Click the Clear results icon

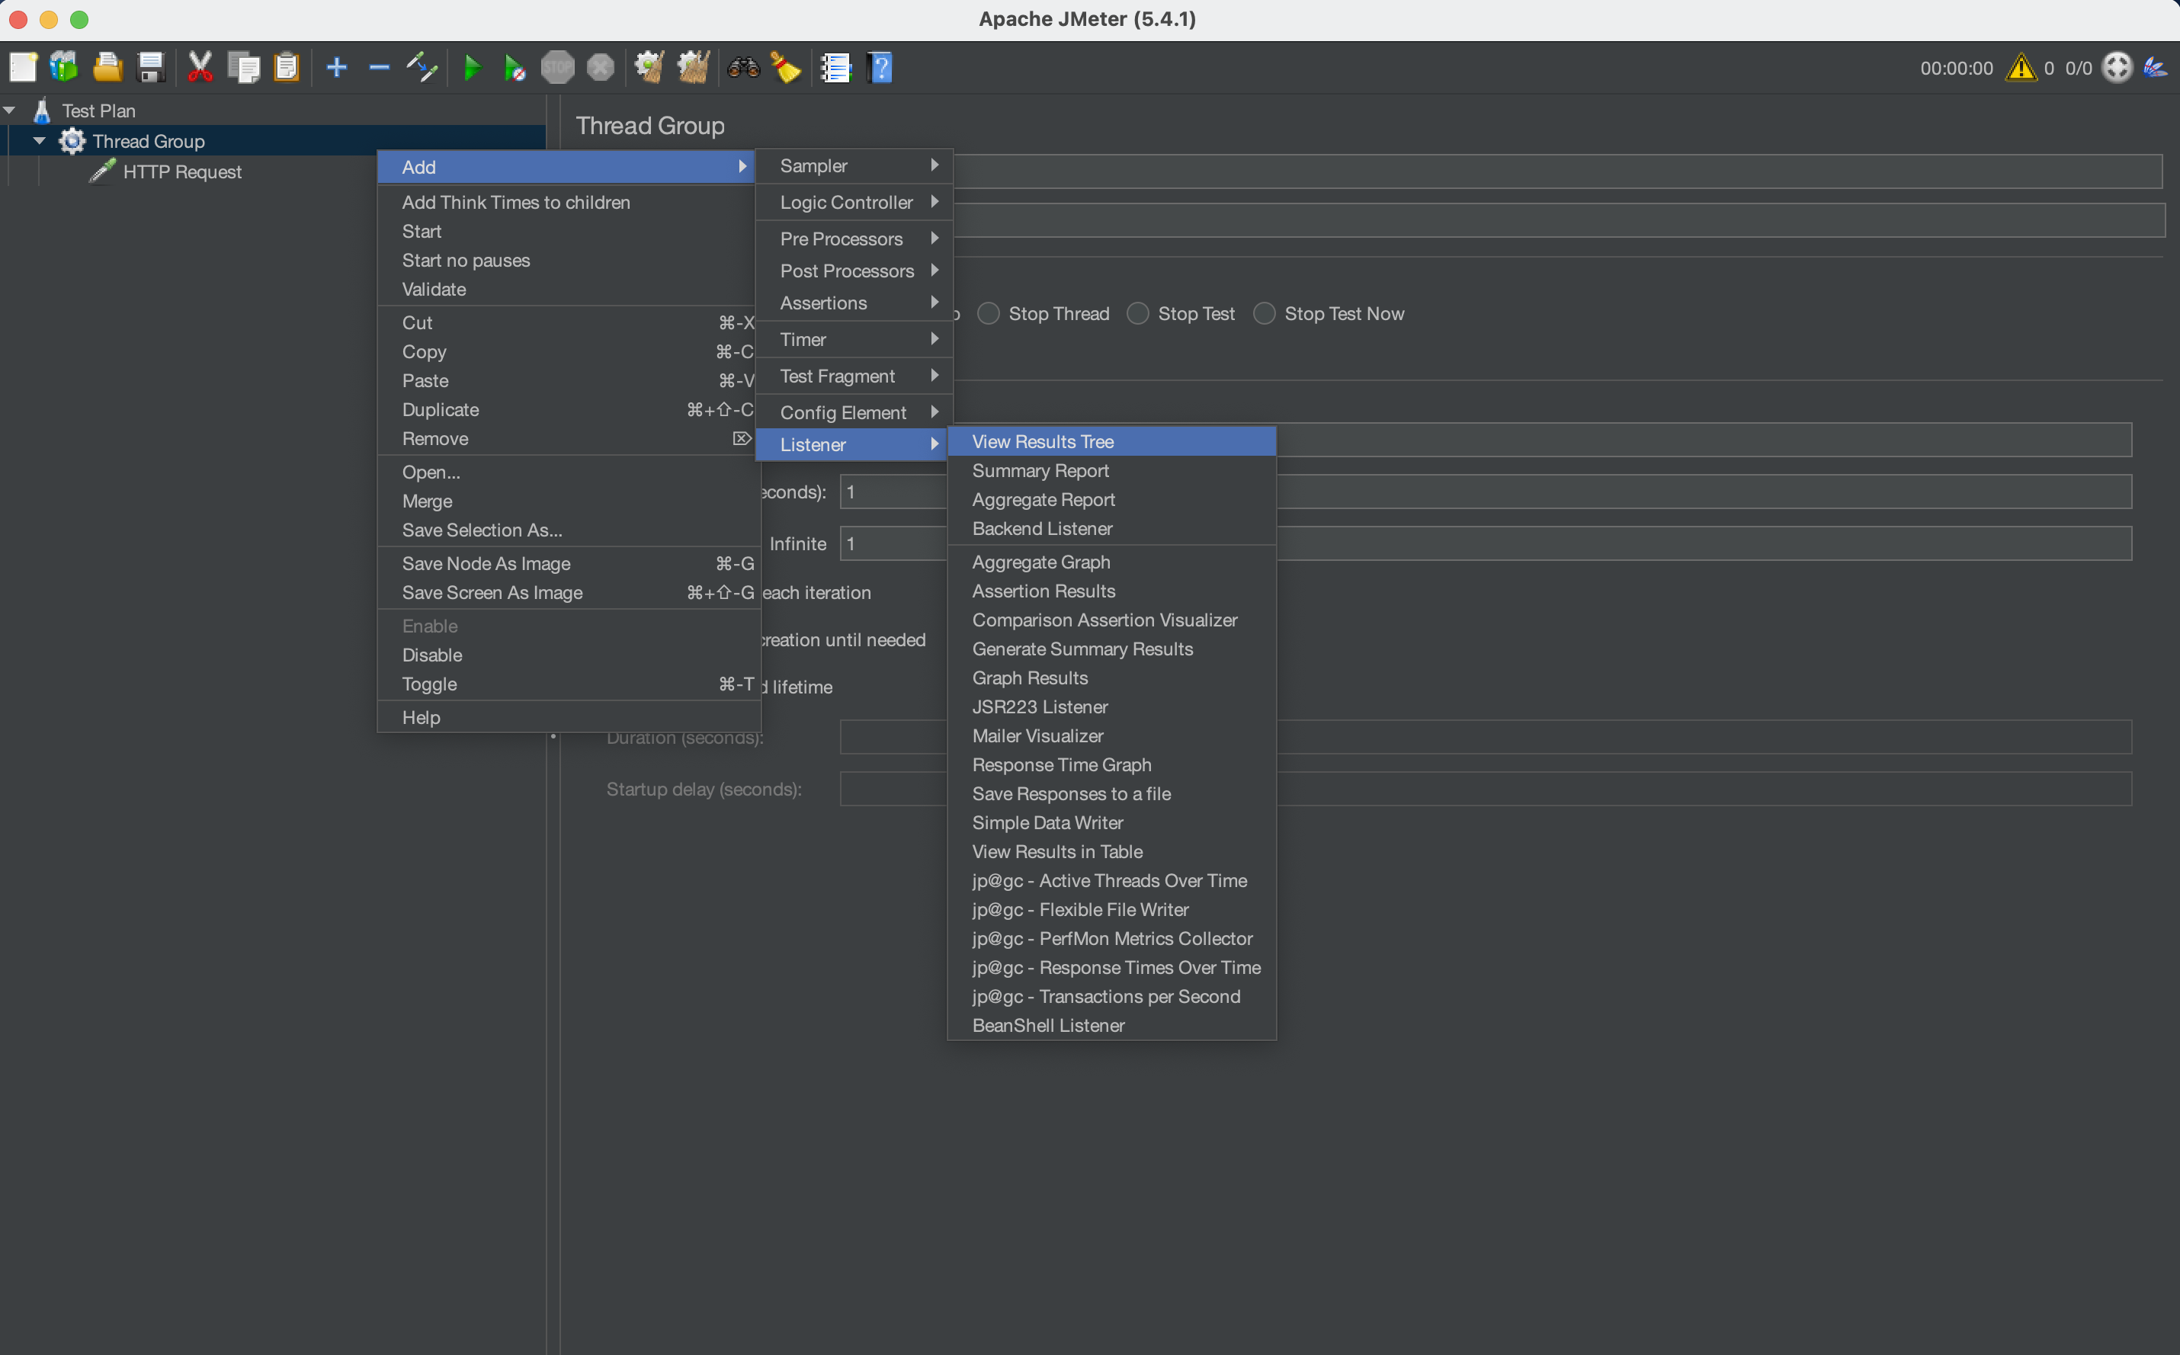[650, 67]
